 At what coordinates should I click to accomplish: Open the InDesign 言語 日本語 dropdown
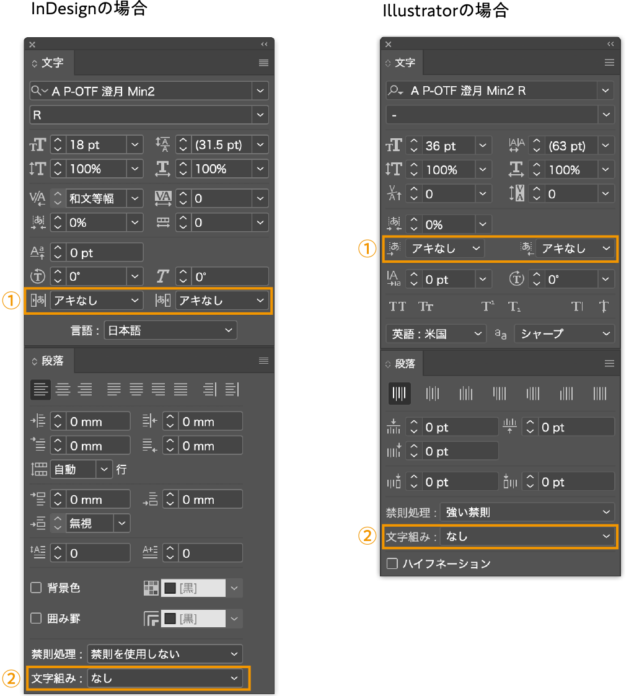(170, 330)
